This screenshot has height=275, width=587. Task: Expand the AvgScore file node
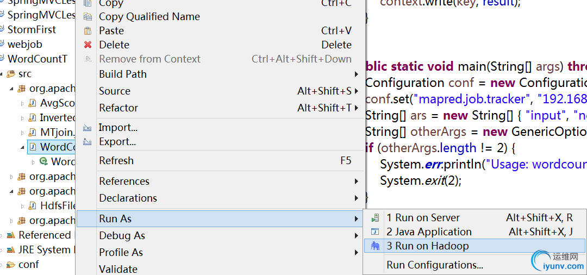(x=22, y=103)
